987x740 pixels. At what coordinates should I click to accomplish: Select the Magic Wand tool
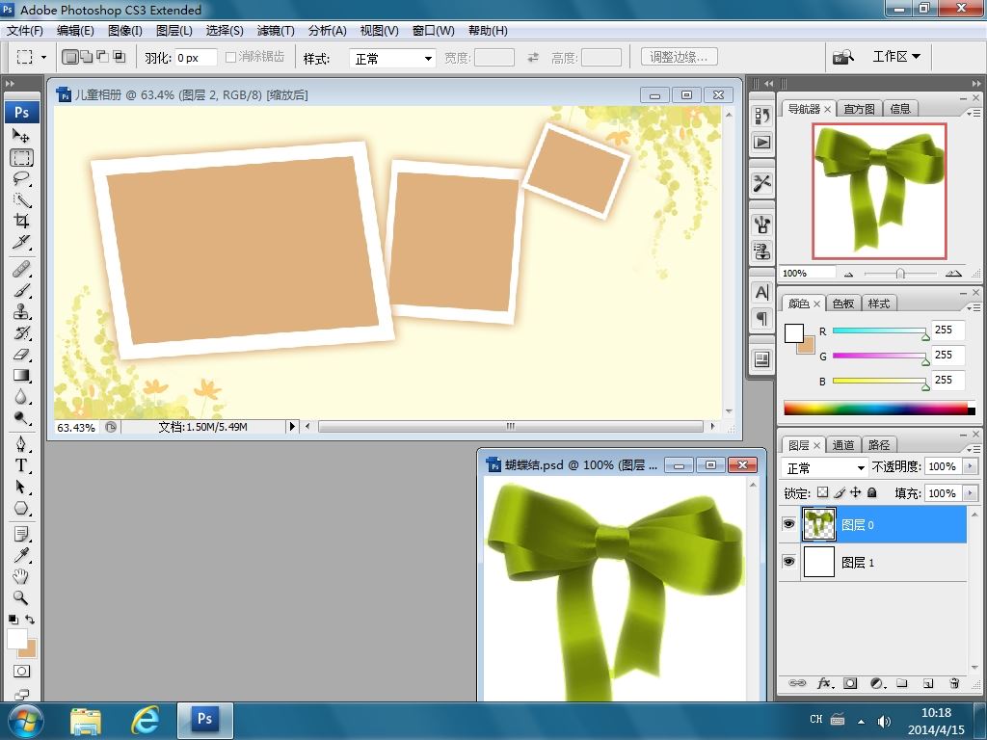21,200
